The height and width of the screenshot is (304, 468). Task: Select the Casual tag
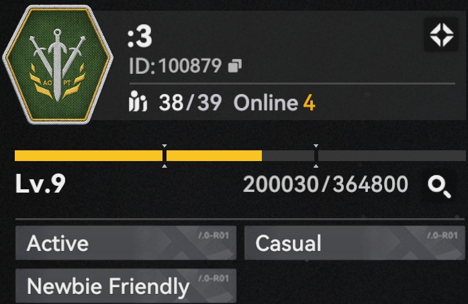[355, 243]
